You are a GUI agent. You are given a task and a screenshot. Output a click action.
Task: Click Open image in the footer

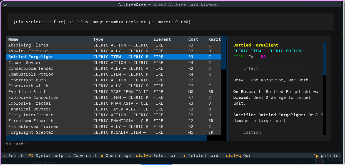(116, 156)
